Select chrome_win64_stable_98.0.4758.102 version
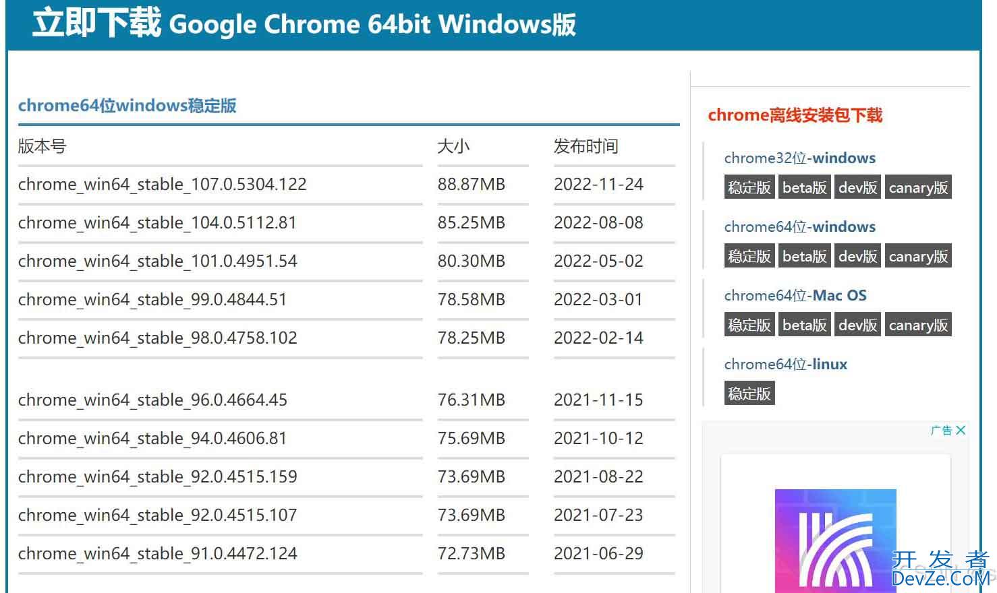997x593 pixels. [158, 338]
